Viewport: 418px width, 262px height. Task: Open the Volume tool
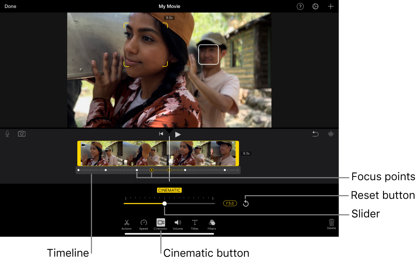click(x=178, y=225)
